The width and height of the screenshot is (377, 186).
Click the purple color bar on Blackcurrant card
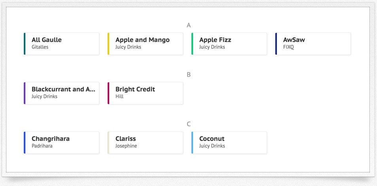tap(25, 93)
